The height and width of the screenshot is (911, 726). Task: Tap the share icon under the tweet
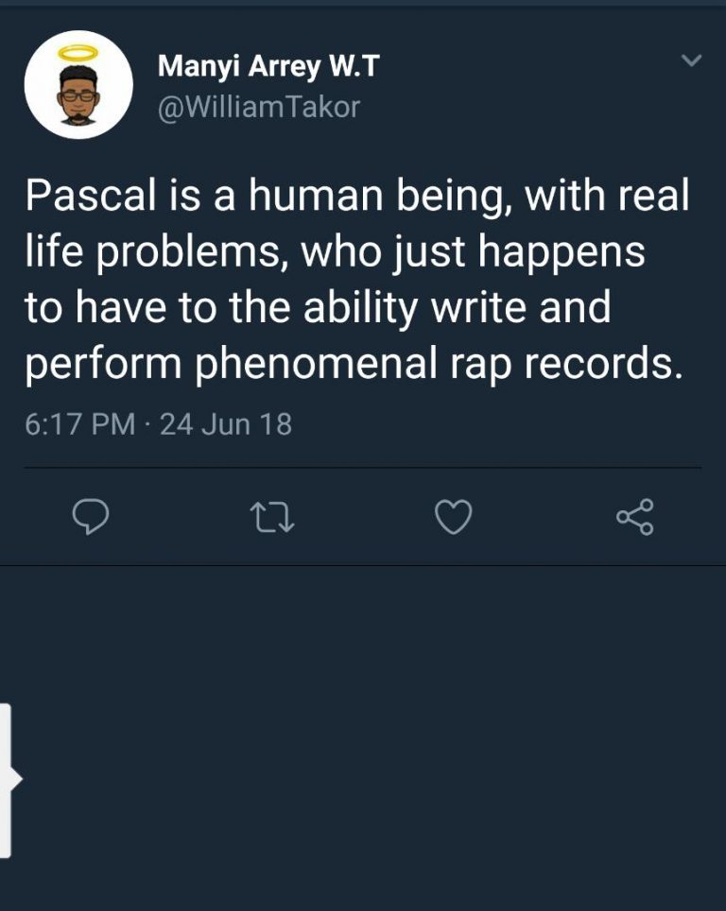click(634, 517)
